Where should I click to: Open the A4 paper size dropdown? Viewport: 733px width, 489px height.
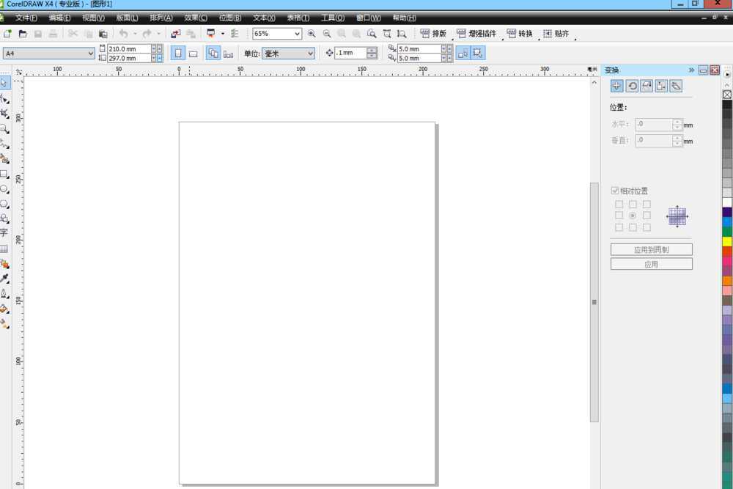coord(90,54)
